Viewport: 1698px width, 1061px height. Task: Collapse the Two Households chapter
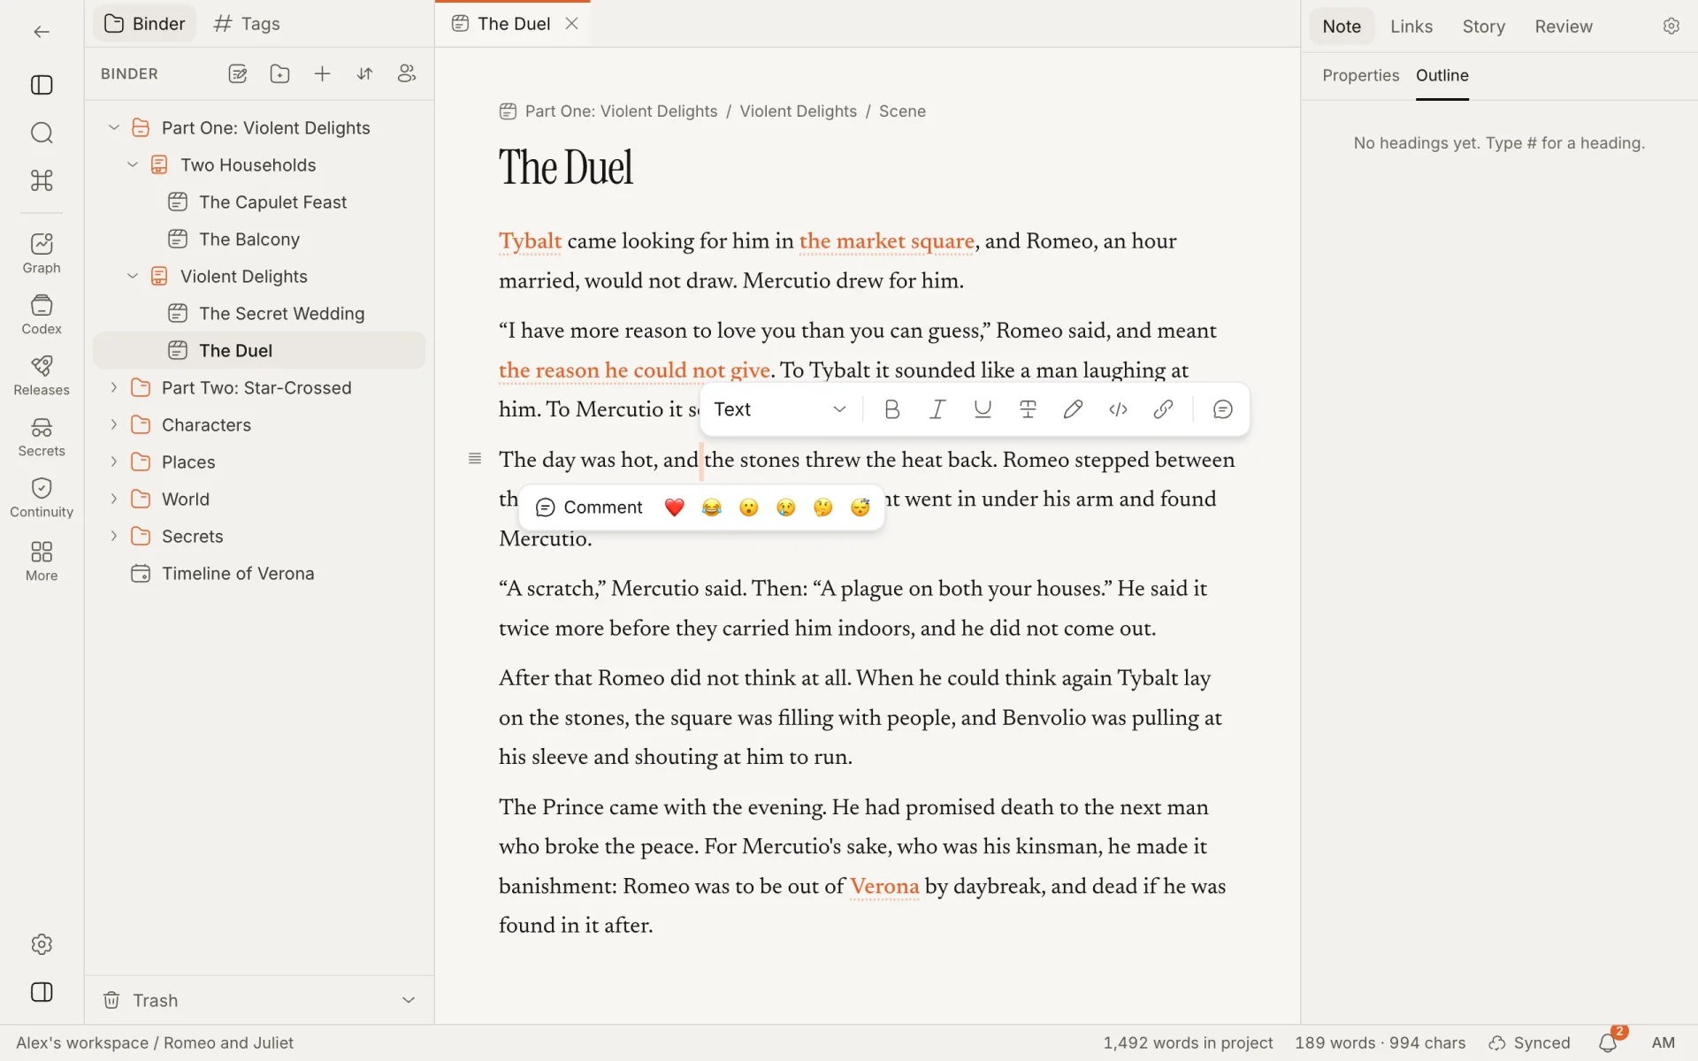click(x=133, y=165)
